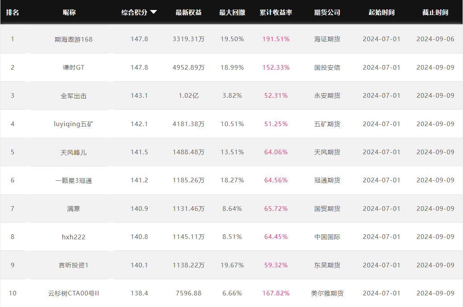Click futures company 国投安信

point(327,67)
